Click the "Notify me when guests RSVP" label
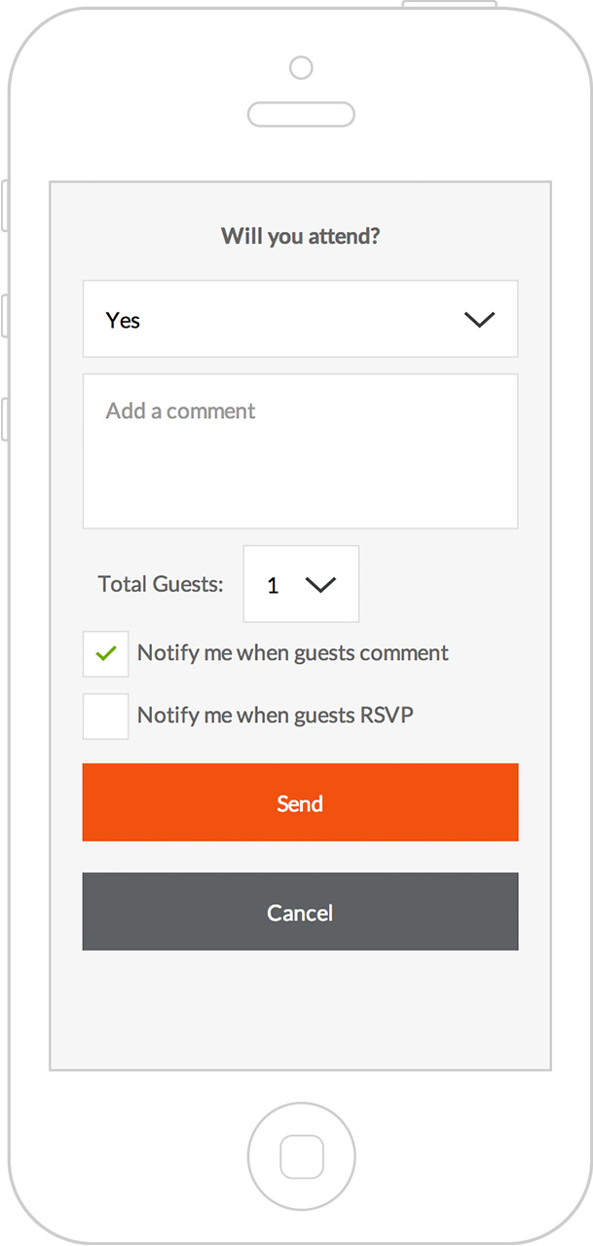Screen dimensions: 593x1246 276,716
